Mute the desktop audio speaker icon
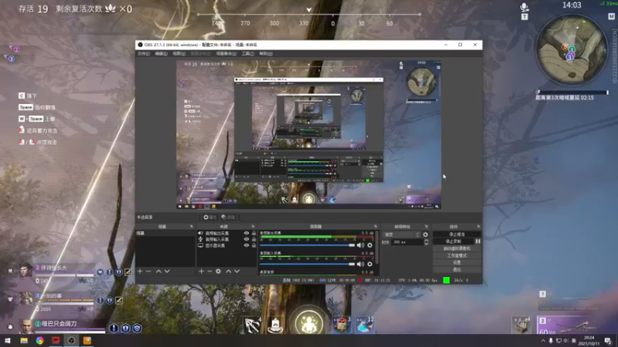Image resolution: width=618 pixels, height=347 pixels. click(360, 245)
